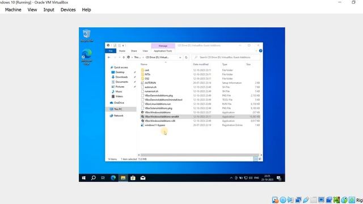The image size is (363, 204).
Task: Open the Input menu in VirtualBox
Action: (49, 10)
